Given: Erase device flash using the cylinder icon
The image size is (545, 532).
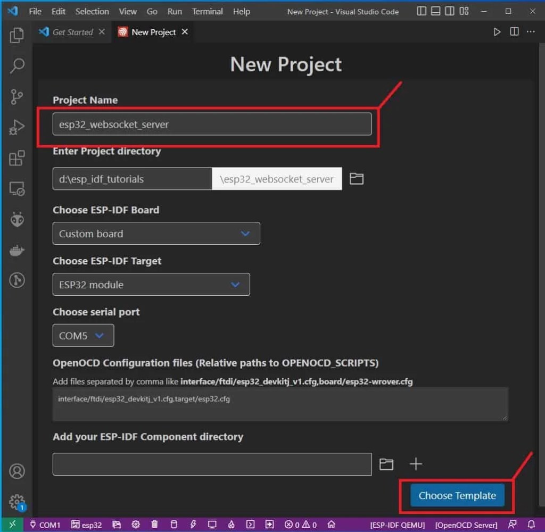Looking at the screenshot, I should click(173, 525).
